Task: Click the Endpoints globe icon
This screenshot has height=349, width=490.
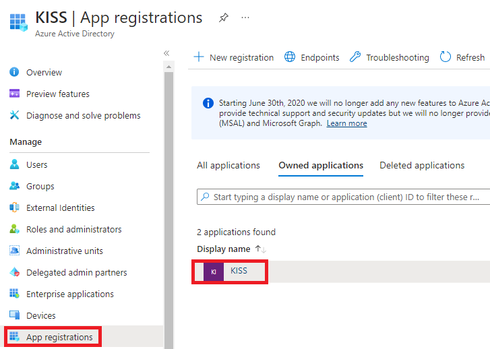Action: coord(290,57)
